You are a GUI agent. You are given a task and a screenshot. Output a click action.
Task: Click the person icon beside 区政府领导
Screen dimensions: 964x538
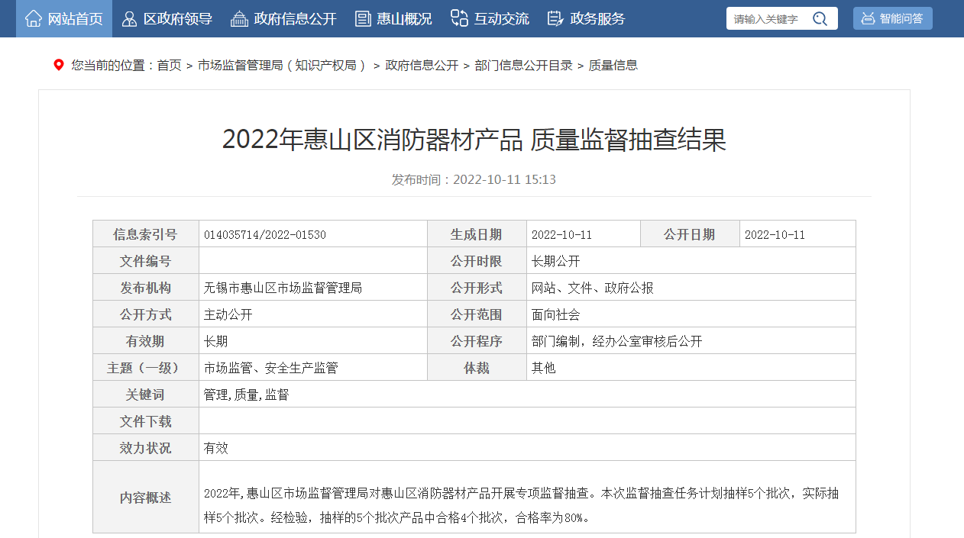(130, 18)
